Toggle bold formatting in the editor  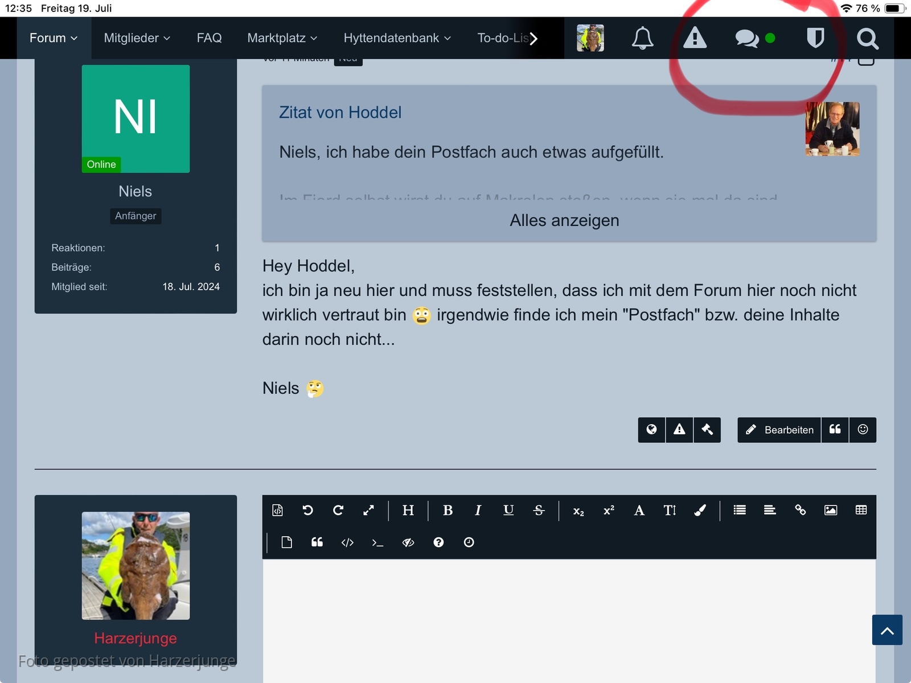point(448,511)
